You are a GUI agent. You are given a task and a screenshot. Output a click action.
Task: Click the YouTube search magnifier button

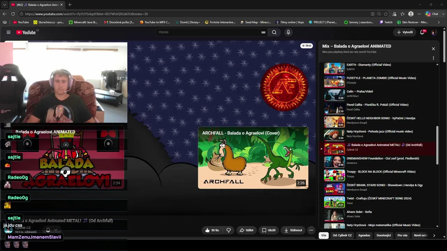274,32
